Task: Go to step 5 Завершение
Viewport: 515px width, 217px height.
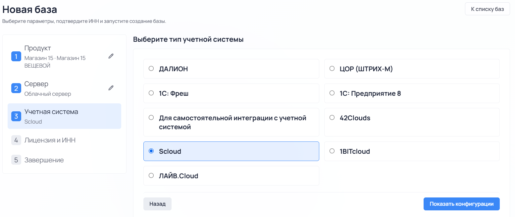Action: pos(64,160)
